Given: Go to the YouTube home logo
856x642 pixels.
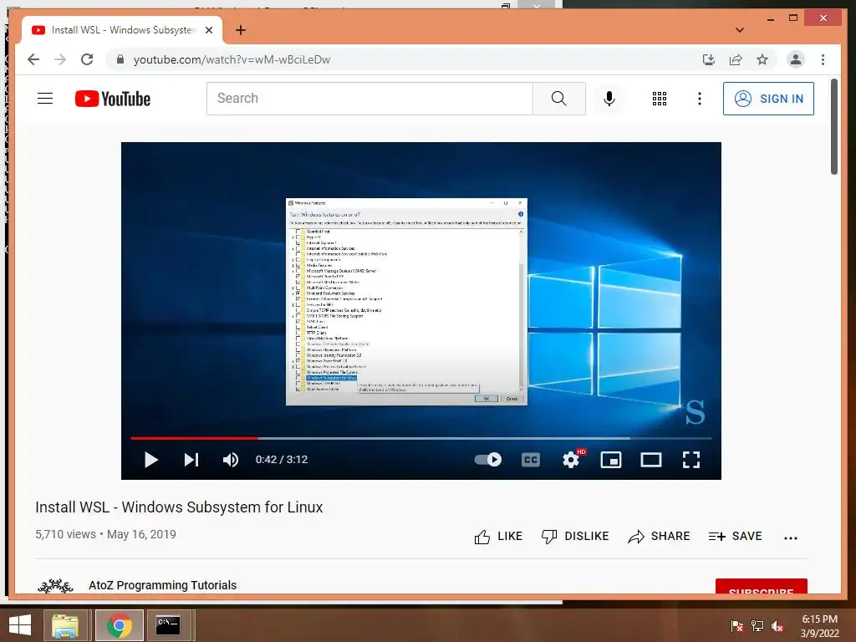Looking at the screenshot, I should (113, 99).
